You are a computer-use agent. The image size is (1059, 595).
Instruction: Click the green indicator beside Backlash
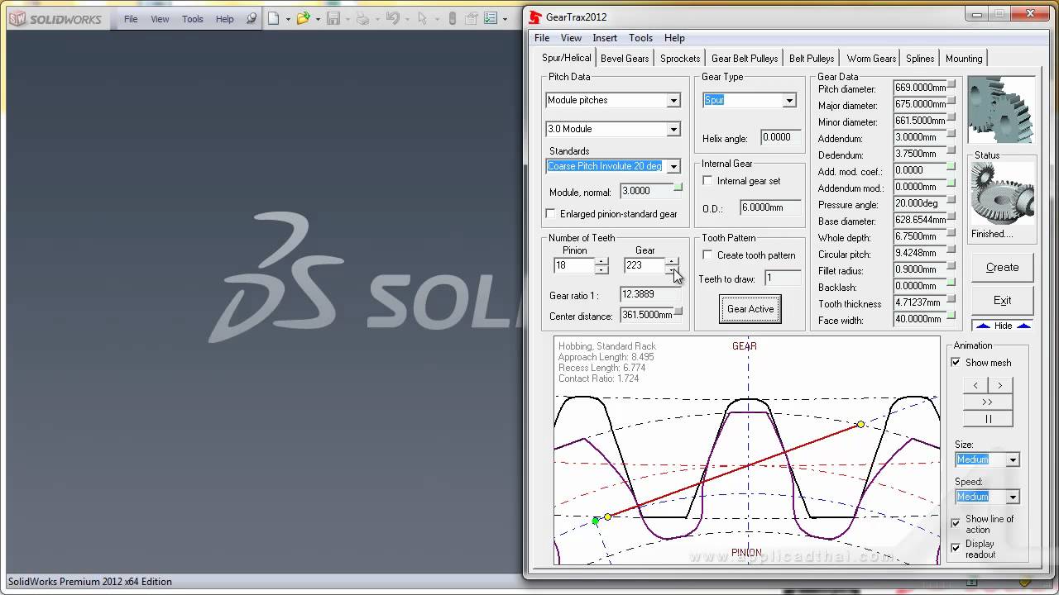coord(951,282)
